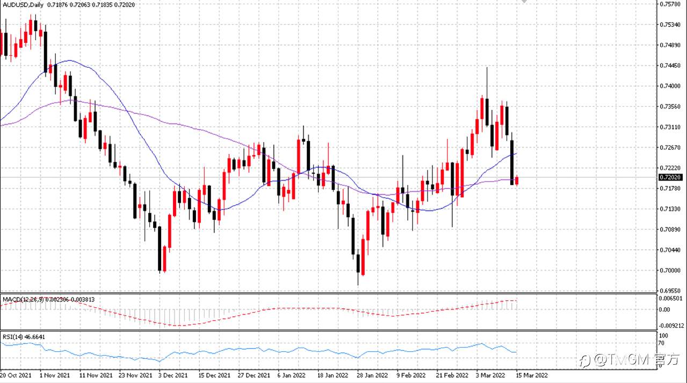Click the AUDUSD,Daily chart title text
Image resolution: width=687 pixels, height=383 pixels.
click(23, 5)
